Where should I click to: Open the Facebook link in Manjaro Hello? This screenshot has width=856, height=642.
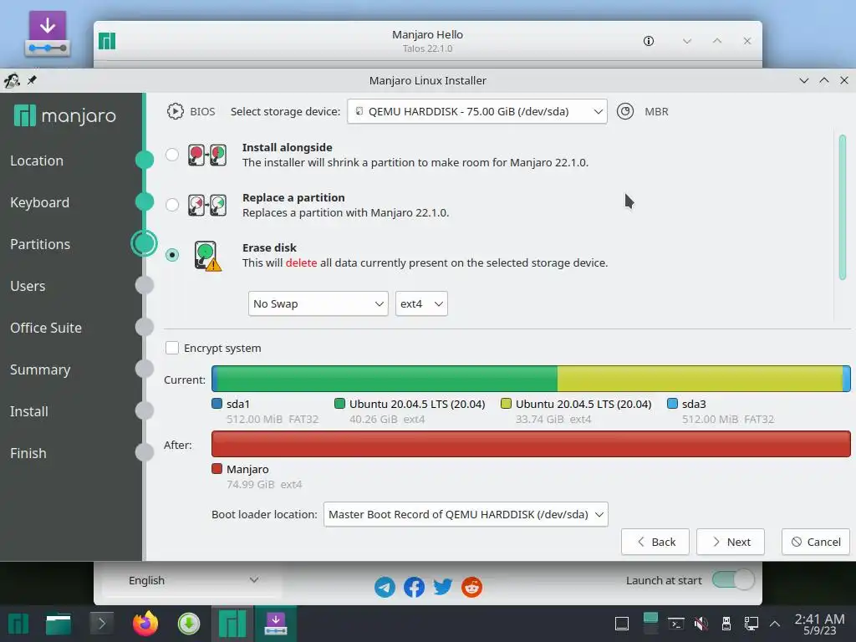414,588
